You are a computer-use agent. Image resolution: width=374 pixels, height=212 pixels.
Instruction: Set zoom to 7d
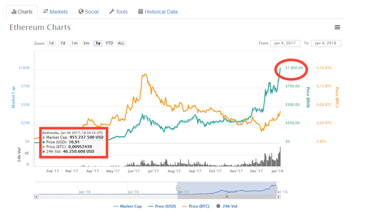[63, 43]
